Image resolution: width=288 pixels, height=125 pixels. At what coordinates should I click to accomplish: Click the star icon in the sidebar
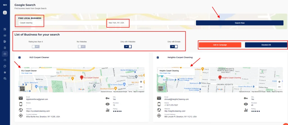tap(5, 72)
